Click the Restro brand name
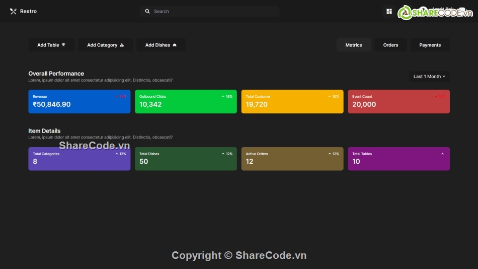Image resolution: width=478 pixels, height=269 pixels. 28,11
